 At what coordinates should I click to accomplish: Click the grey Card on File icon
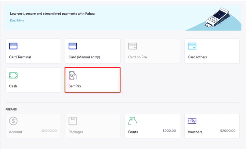132,46
